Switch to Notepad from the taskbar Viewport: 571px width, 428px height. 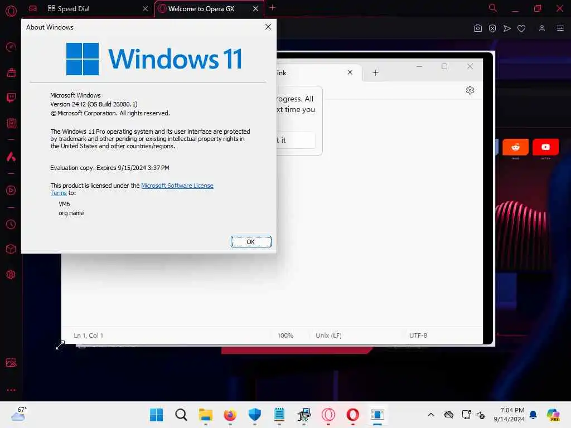[x=279, y=415]
